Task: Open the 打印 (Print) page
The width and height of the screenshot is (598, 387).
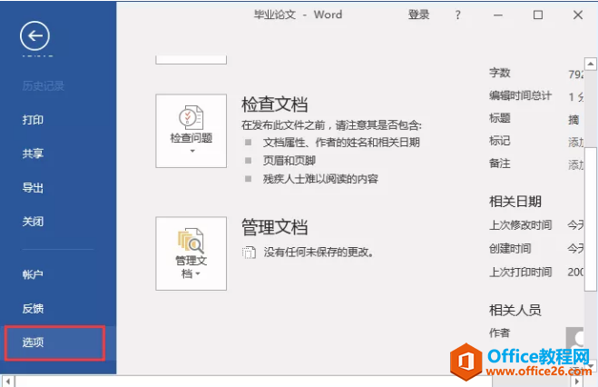Action: click(x=33, y=120)
